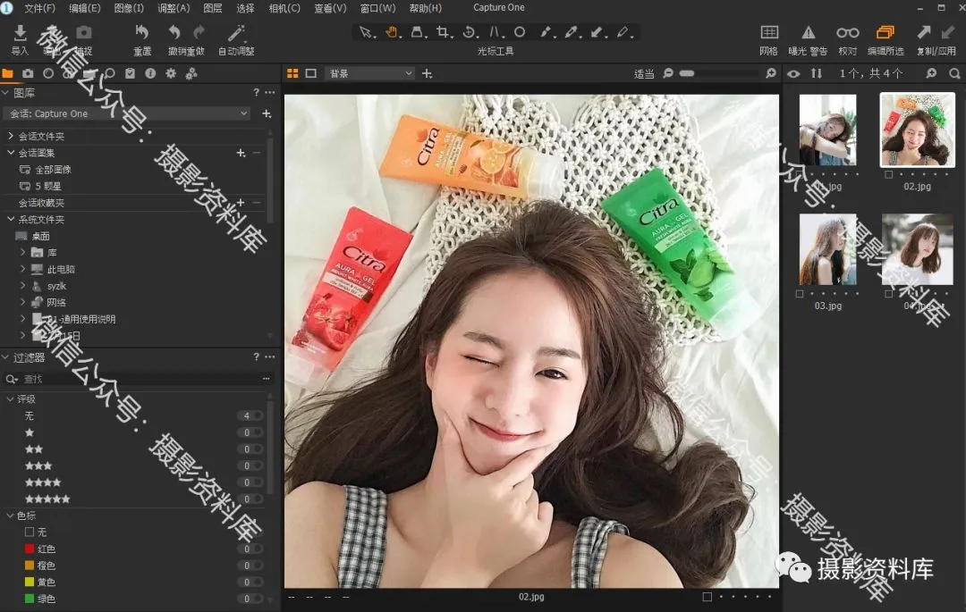The height and width of the screenshot is (612, 966).
Task: Select the 03.jpg thumbnail
Action: 827,249
